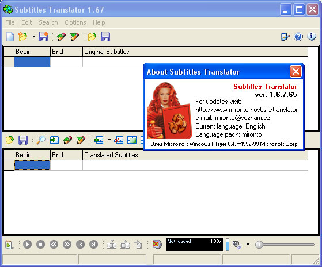Click the third filmstrip icon with right arrow

click(x=138, y=245)
